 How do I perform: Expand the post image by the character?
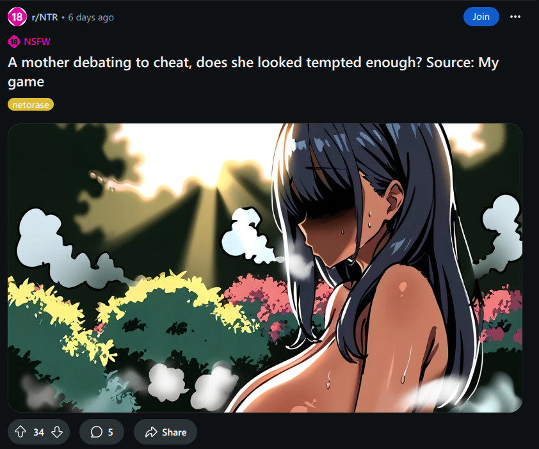pos(371,268)
